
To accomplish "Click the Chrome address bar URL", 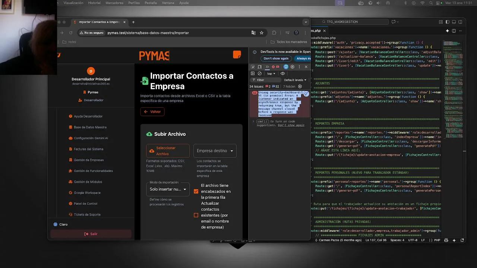I will pyautogui.click(x=148, y=33).
